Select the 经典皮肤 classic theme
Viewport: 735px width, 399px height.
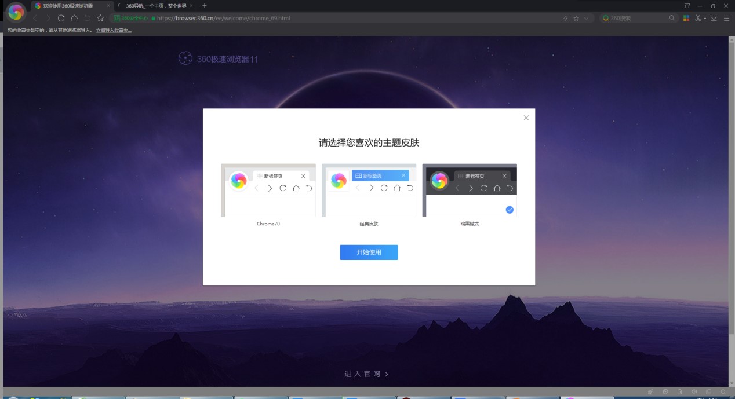pyautogui.click(x=369, y=190)
